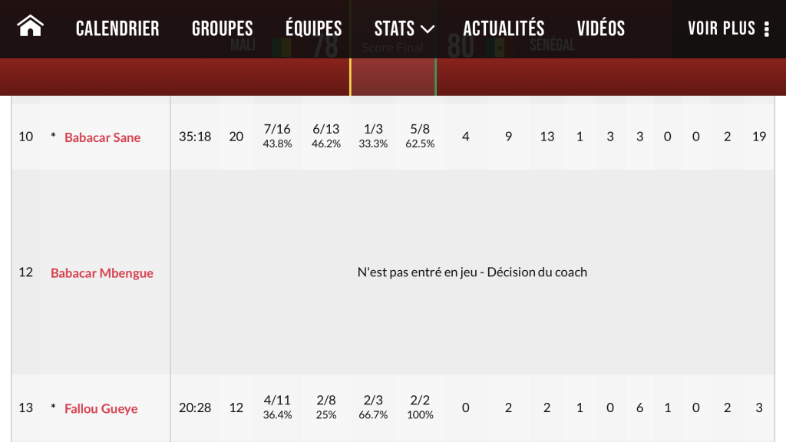The image size is (786, 442).
Task: Select Fallou Gueye's 4/11 field goals cell
Action: pos(277,407)
